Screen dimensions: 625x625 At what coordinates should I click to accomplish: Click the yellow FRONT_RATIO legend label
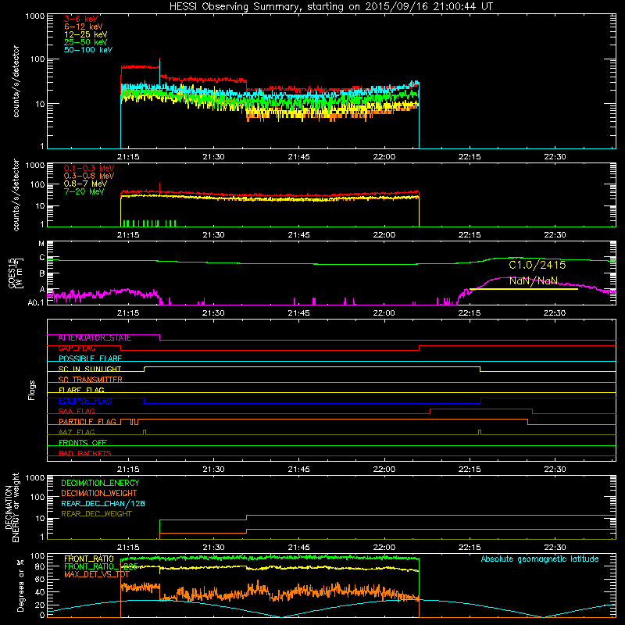click(x=89, y=559)
